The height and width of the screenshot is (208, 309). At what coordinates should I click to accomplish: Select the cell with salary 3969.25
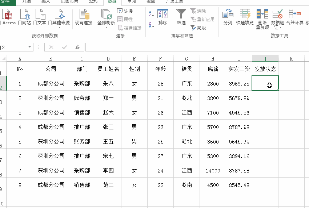[239, 83]
